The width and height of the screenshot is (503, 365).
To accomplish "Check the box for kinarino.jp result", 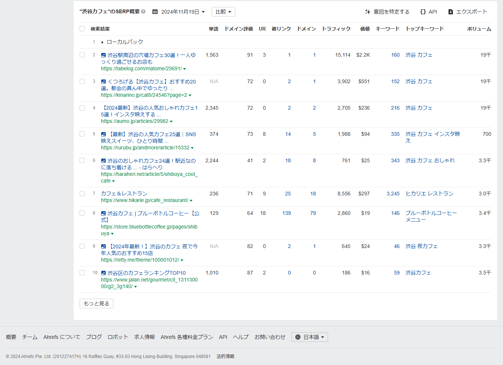I will (82, 81).
